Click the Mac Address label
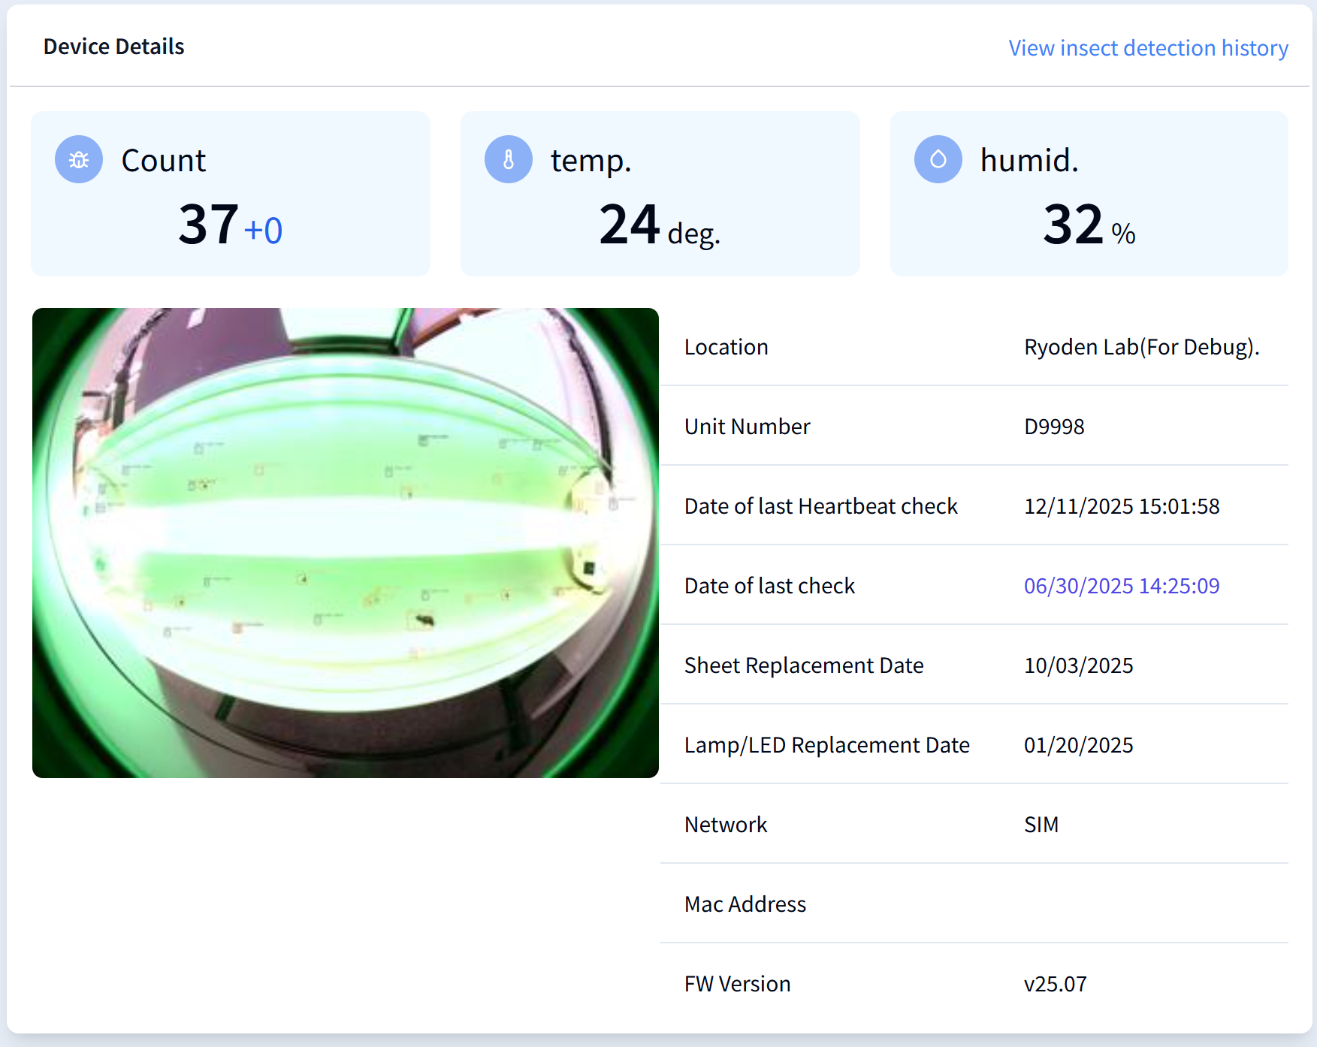 [x=745, y=904]
